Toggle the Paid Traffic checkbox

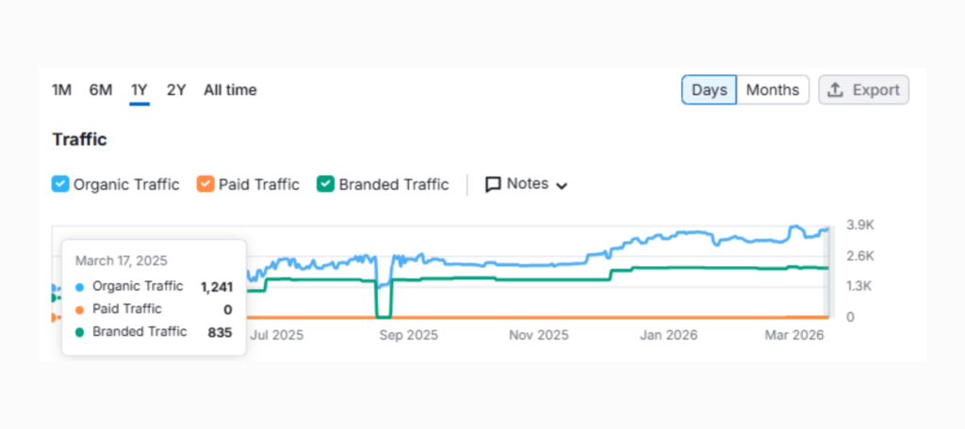[x=205, y=184]
